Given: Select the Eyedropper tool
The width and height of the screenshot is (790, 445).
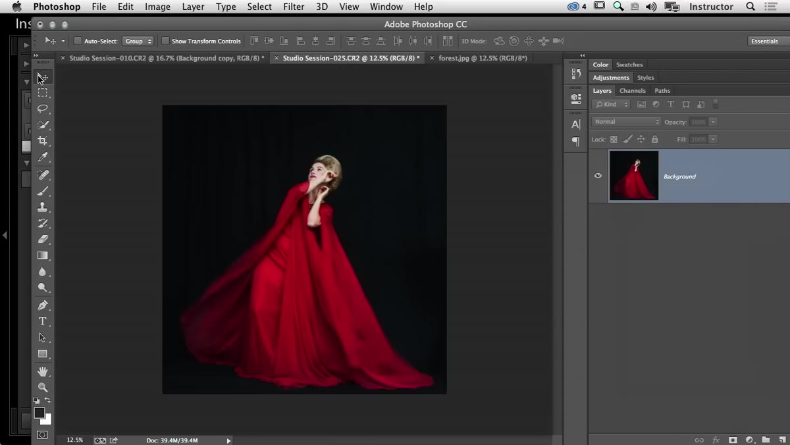Looking at the screenshot, I should click(43, 157).
